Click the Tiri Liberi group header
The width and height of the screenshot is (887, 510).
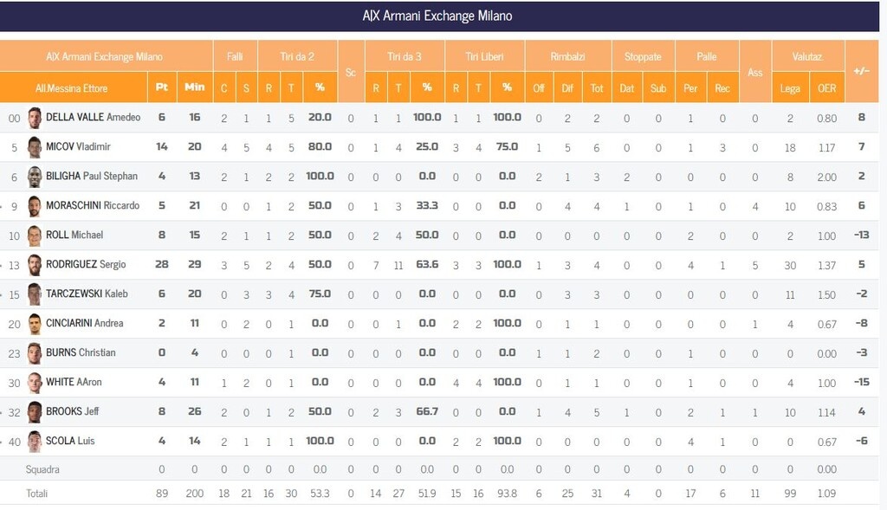point(484,56)
